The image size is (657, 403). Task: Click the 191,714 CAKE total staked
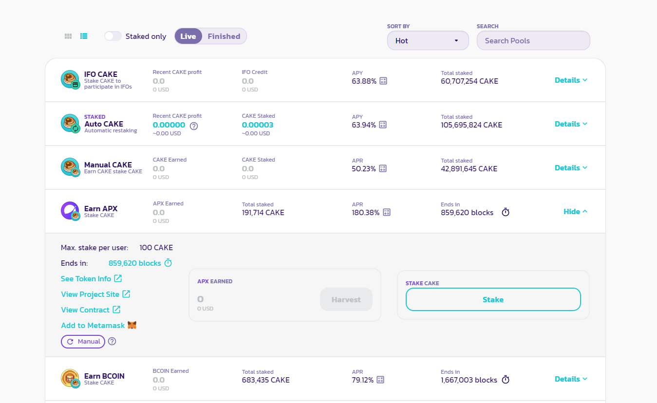263,213
